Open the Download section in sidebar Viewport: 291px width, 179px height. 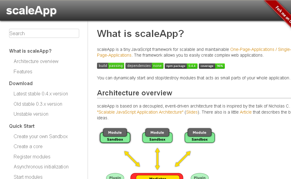click(x=21, y=83)
